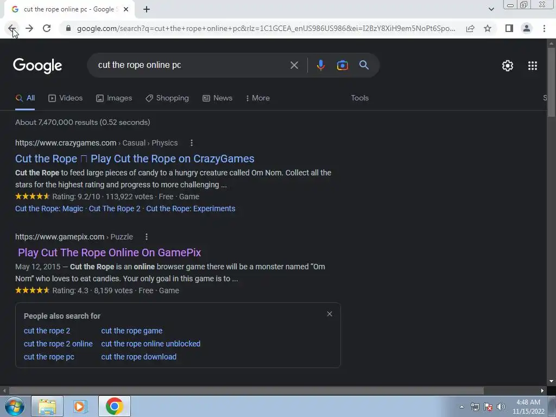The image size is (556, 417).
Task: Click the browser forward arrow
Action: point(29,28)
